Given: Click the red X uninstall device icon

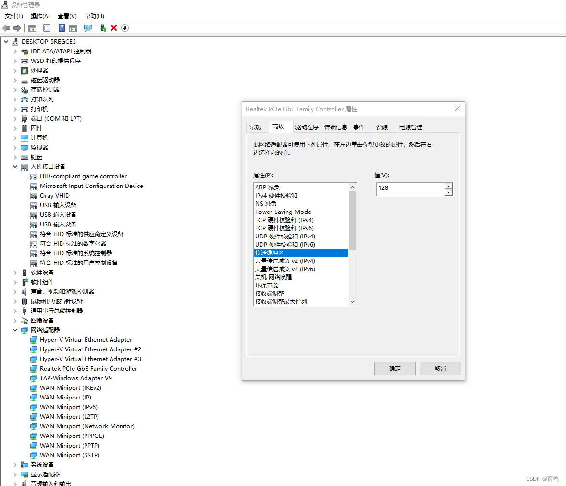Looking at the screenshot, I should coord(114,28).
